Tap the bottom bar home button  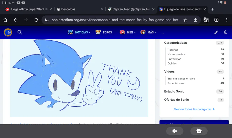199,131
